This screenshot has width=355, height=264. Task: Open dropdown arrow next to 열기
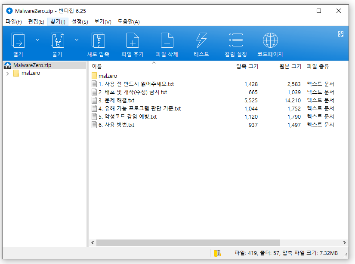(x=37, y=40)
